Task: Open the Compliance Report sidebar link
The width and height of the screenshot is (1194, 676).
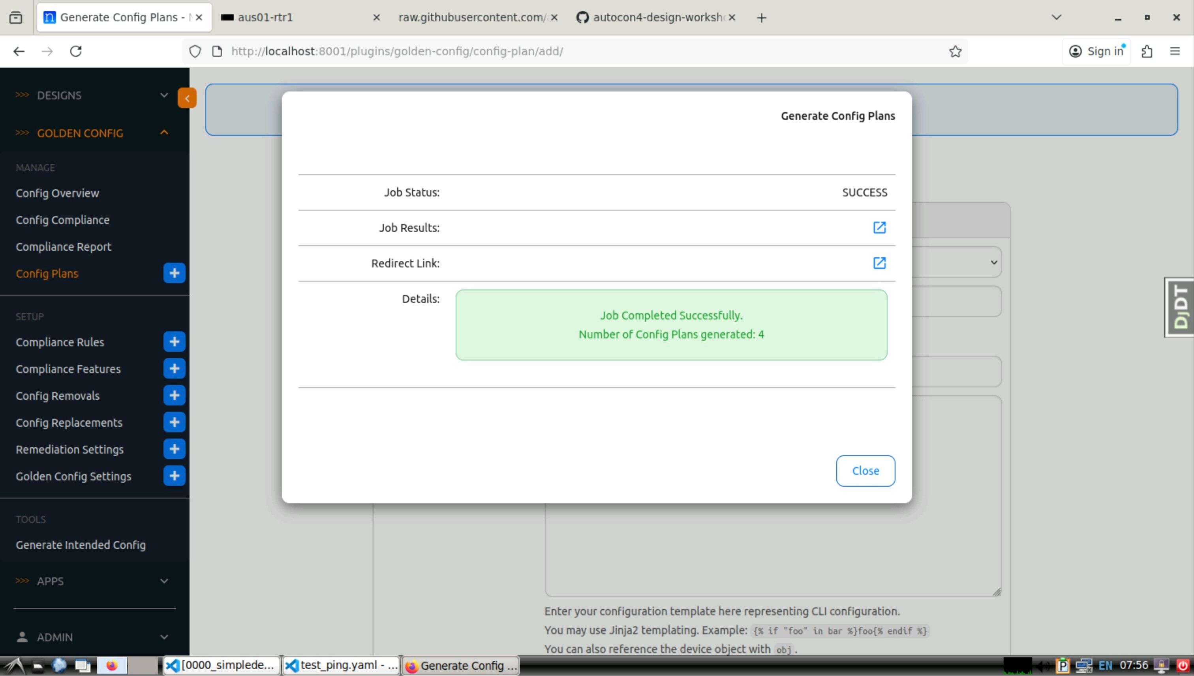Action: [x=64, y=246]
